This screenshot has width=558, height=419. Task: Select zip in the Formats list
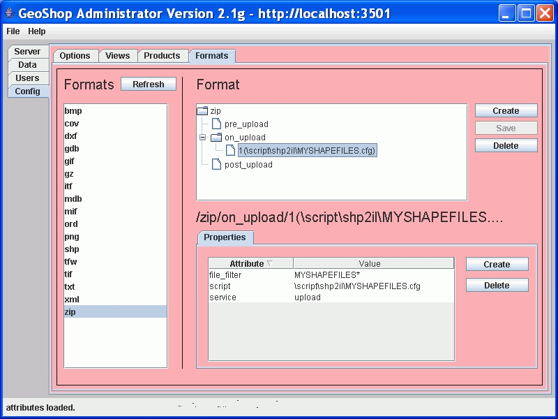point(115,311)
